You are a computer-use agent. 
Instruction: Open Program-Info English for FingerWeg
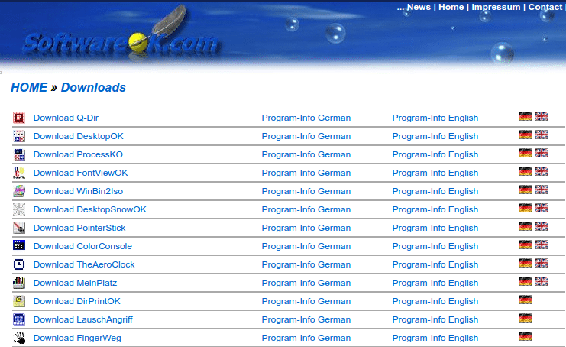click(435, 339)
